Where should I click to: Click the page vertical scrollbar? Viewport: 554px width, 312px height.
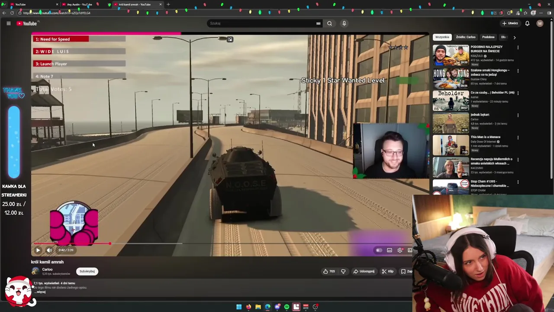point(551,100)
